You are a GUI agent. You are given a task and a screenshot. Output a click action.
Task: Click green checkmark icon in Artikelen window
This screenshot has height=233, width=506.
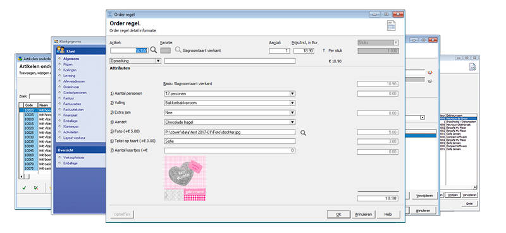24,188
